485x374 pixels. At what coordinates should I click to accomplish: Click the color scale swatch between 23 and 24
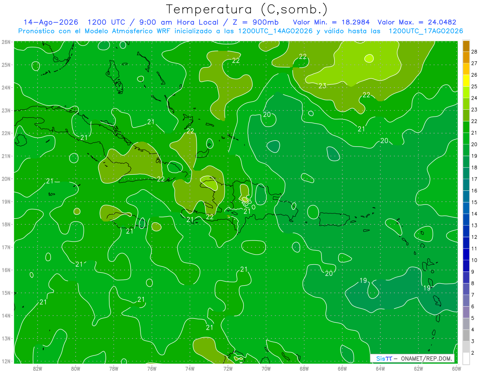tap(466, 104)
